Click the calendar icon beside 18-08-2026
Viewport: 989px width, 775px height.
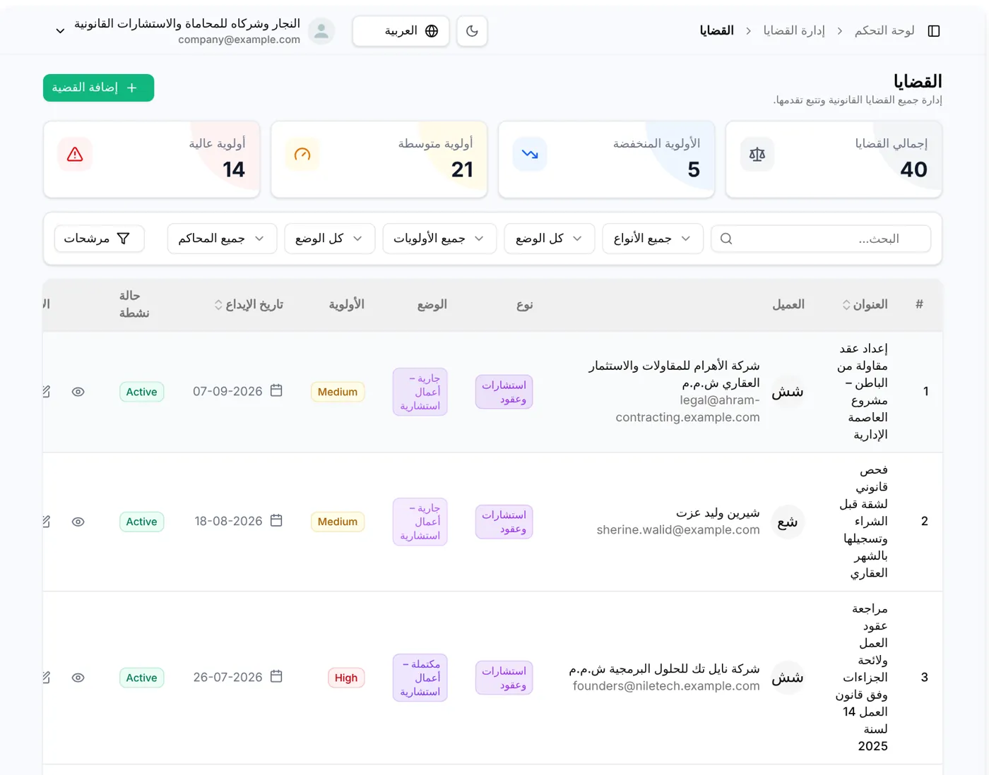pos(276,520)
